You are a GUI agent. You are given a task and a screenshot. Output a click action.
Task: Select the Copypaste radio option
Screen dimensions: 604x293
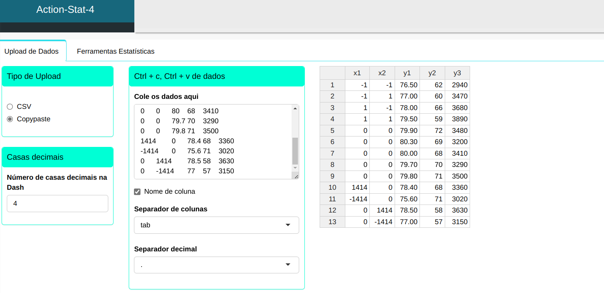pyautogui.click(x=10, y=119)
